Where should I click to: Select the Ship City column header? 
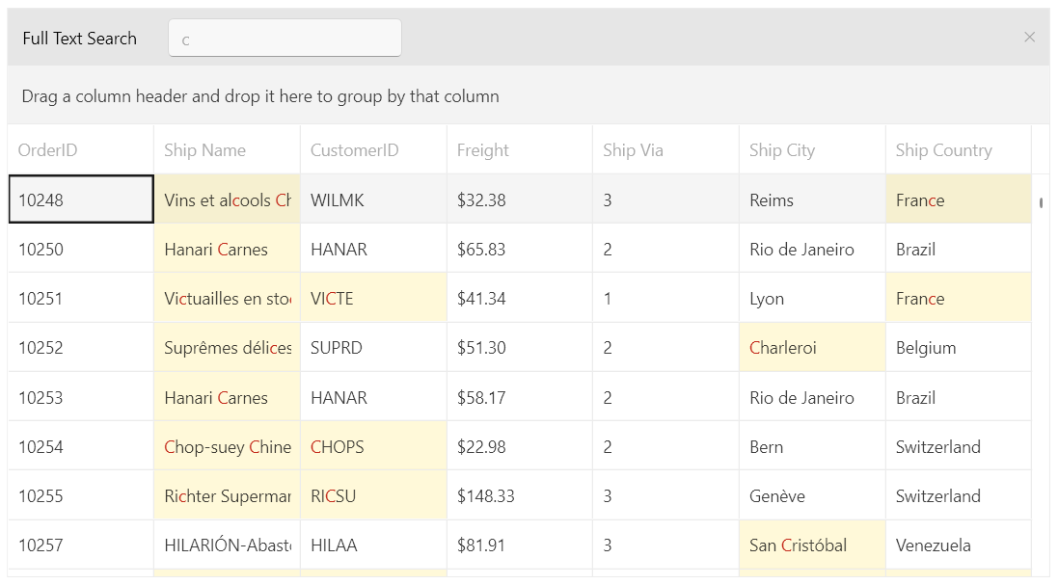point(783,149)
